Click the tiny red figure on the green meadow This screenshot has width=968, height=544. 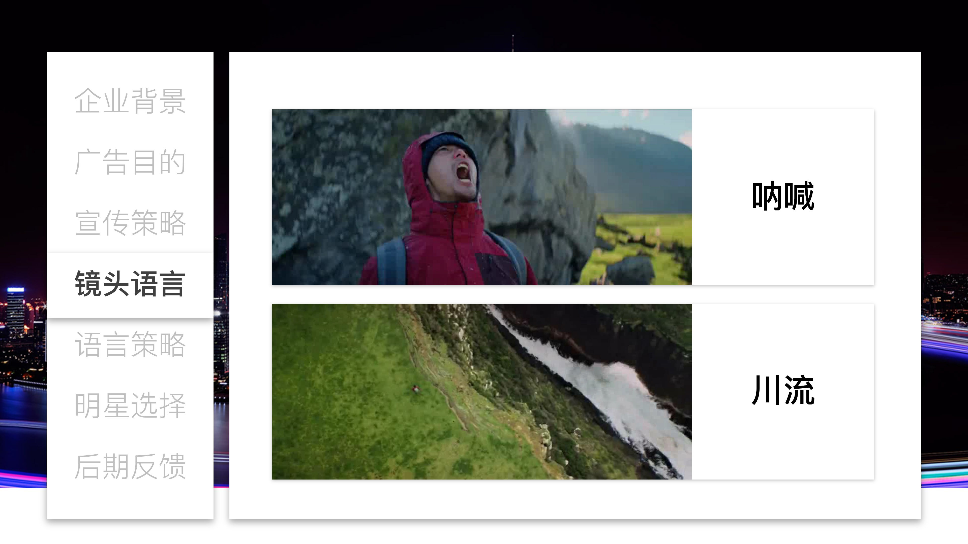[x=416, y=389]
